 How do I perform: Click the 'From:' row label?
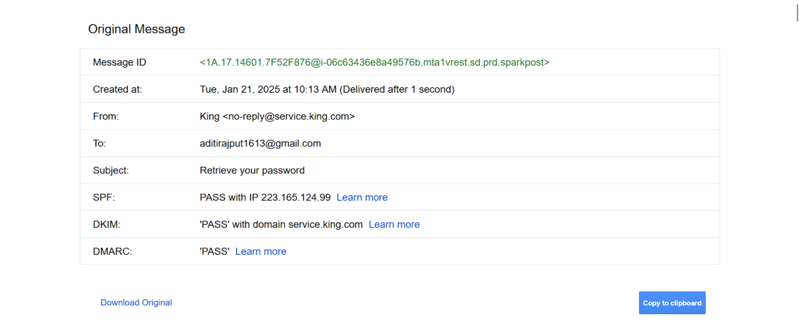106,116
